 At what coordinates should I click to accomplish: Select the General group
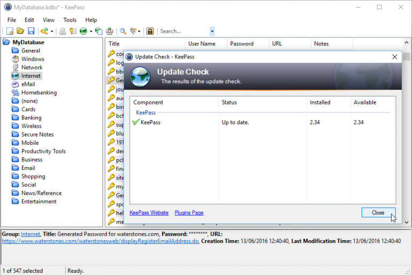coord(31,51)
